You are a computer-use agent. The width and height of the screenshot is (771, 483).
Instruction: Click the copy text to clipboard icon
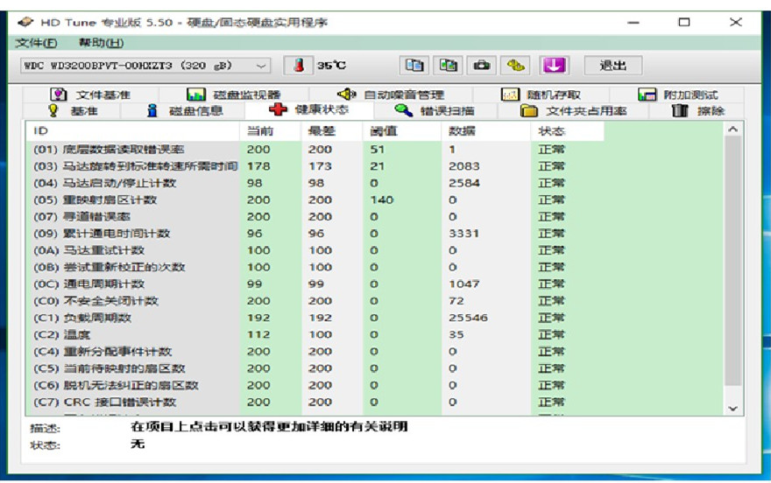415,66
